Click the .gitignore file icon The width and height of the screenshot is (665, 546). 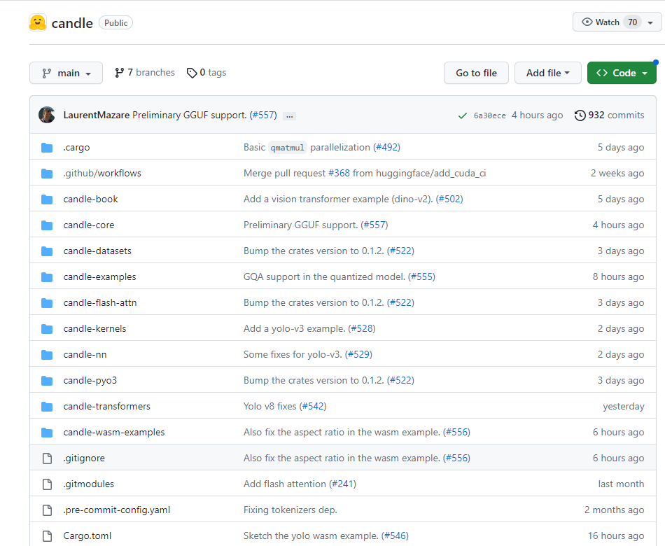[x=47, y=458]
